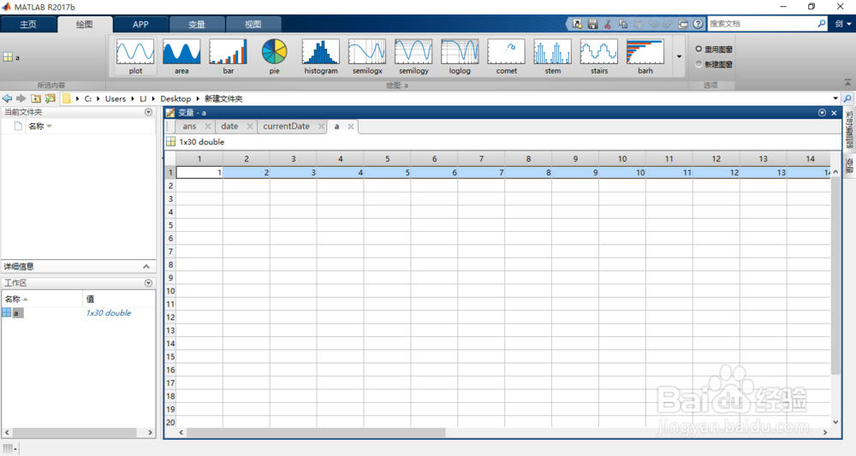Select the comet plot type
The image size is (856, 456).
pos(506,56)
